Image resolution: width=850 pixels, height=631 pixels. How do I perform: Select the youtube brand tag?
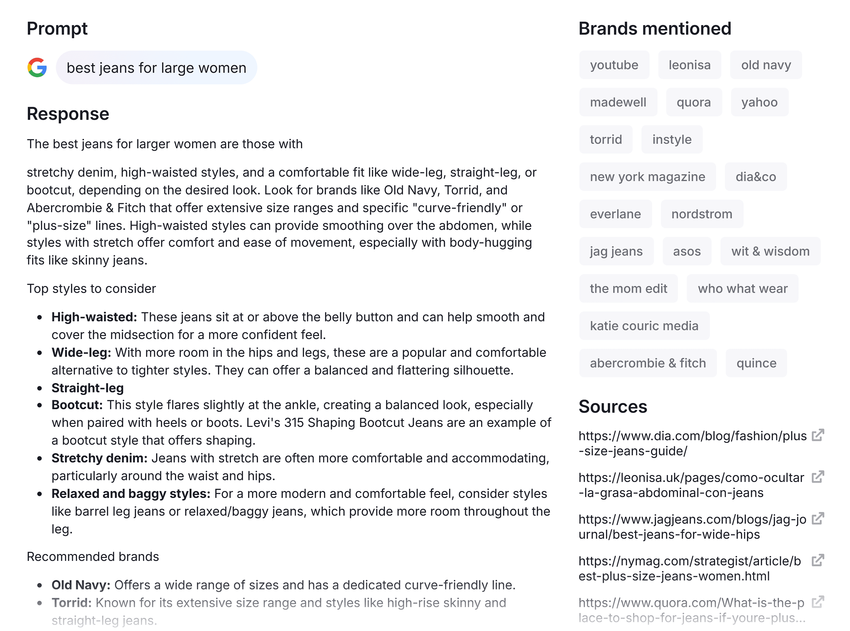click(x=614, y=65)
